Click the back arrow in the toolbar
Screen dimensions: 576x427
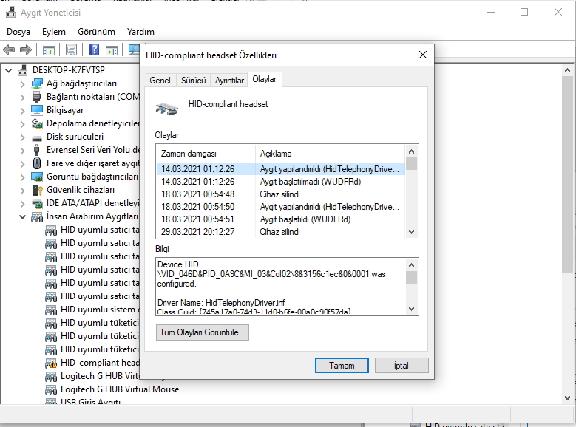point(9,50)
